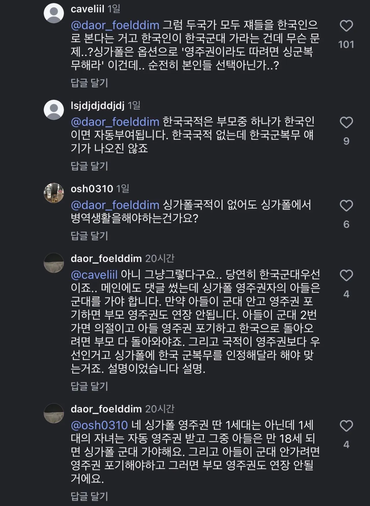The width and height of the screenshot is (370, 506).
Task: Open the username caveliil at the top
Action: coord(87,9)
